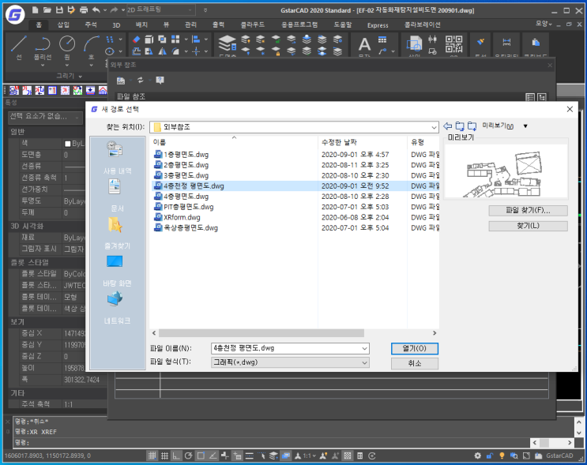Image resolution: width=587 pixels, height=465 pixels.
Task: Click the Open folder icon in quick access toolbar
Action: pos(47,10)
